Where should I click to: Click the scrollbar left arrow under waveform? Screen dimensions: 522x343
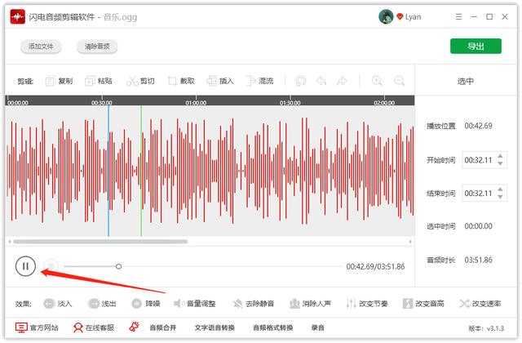pos(9,242)
